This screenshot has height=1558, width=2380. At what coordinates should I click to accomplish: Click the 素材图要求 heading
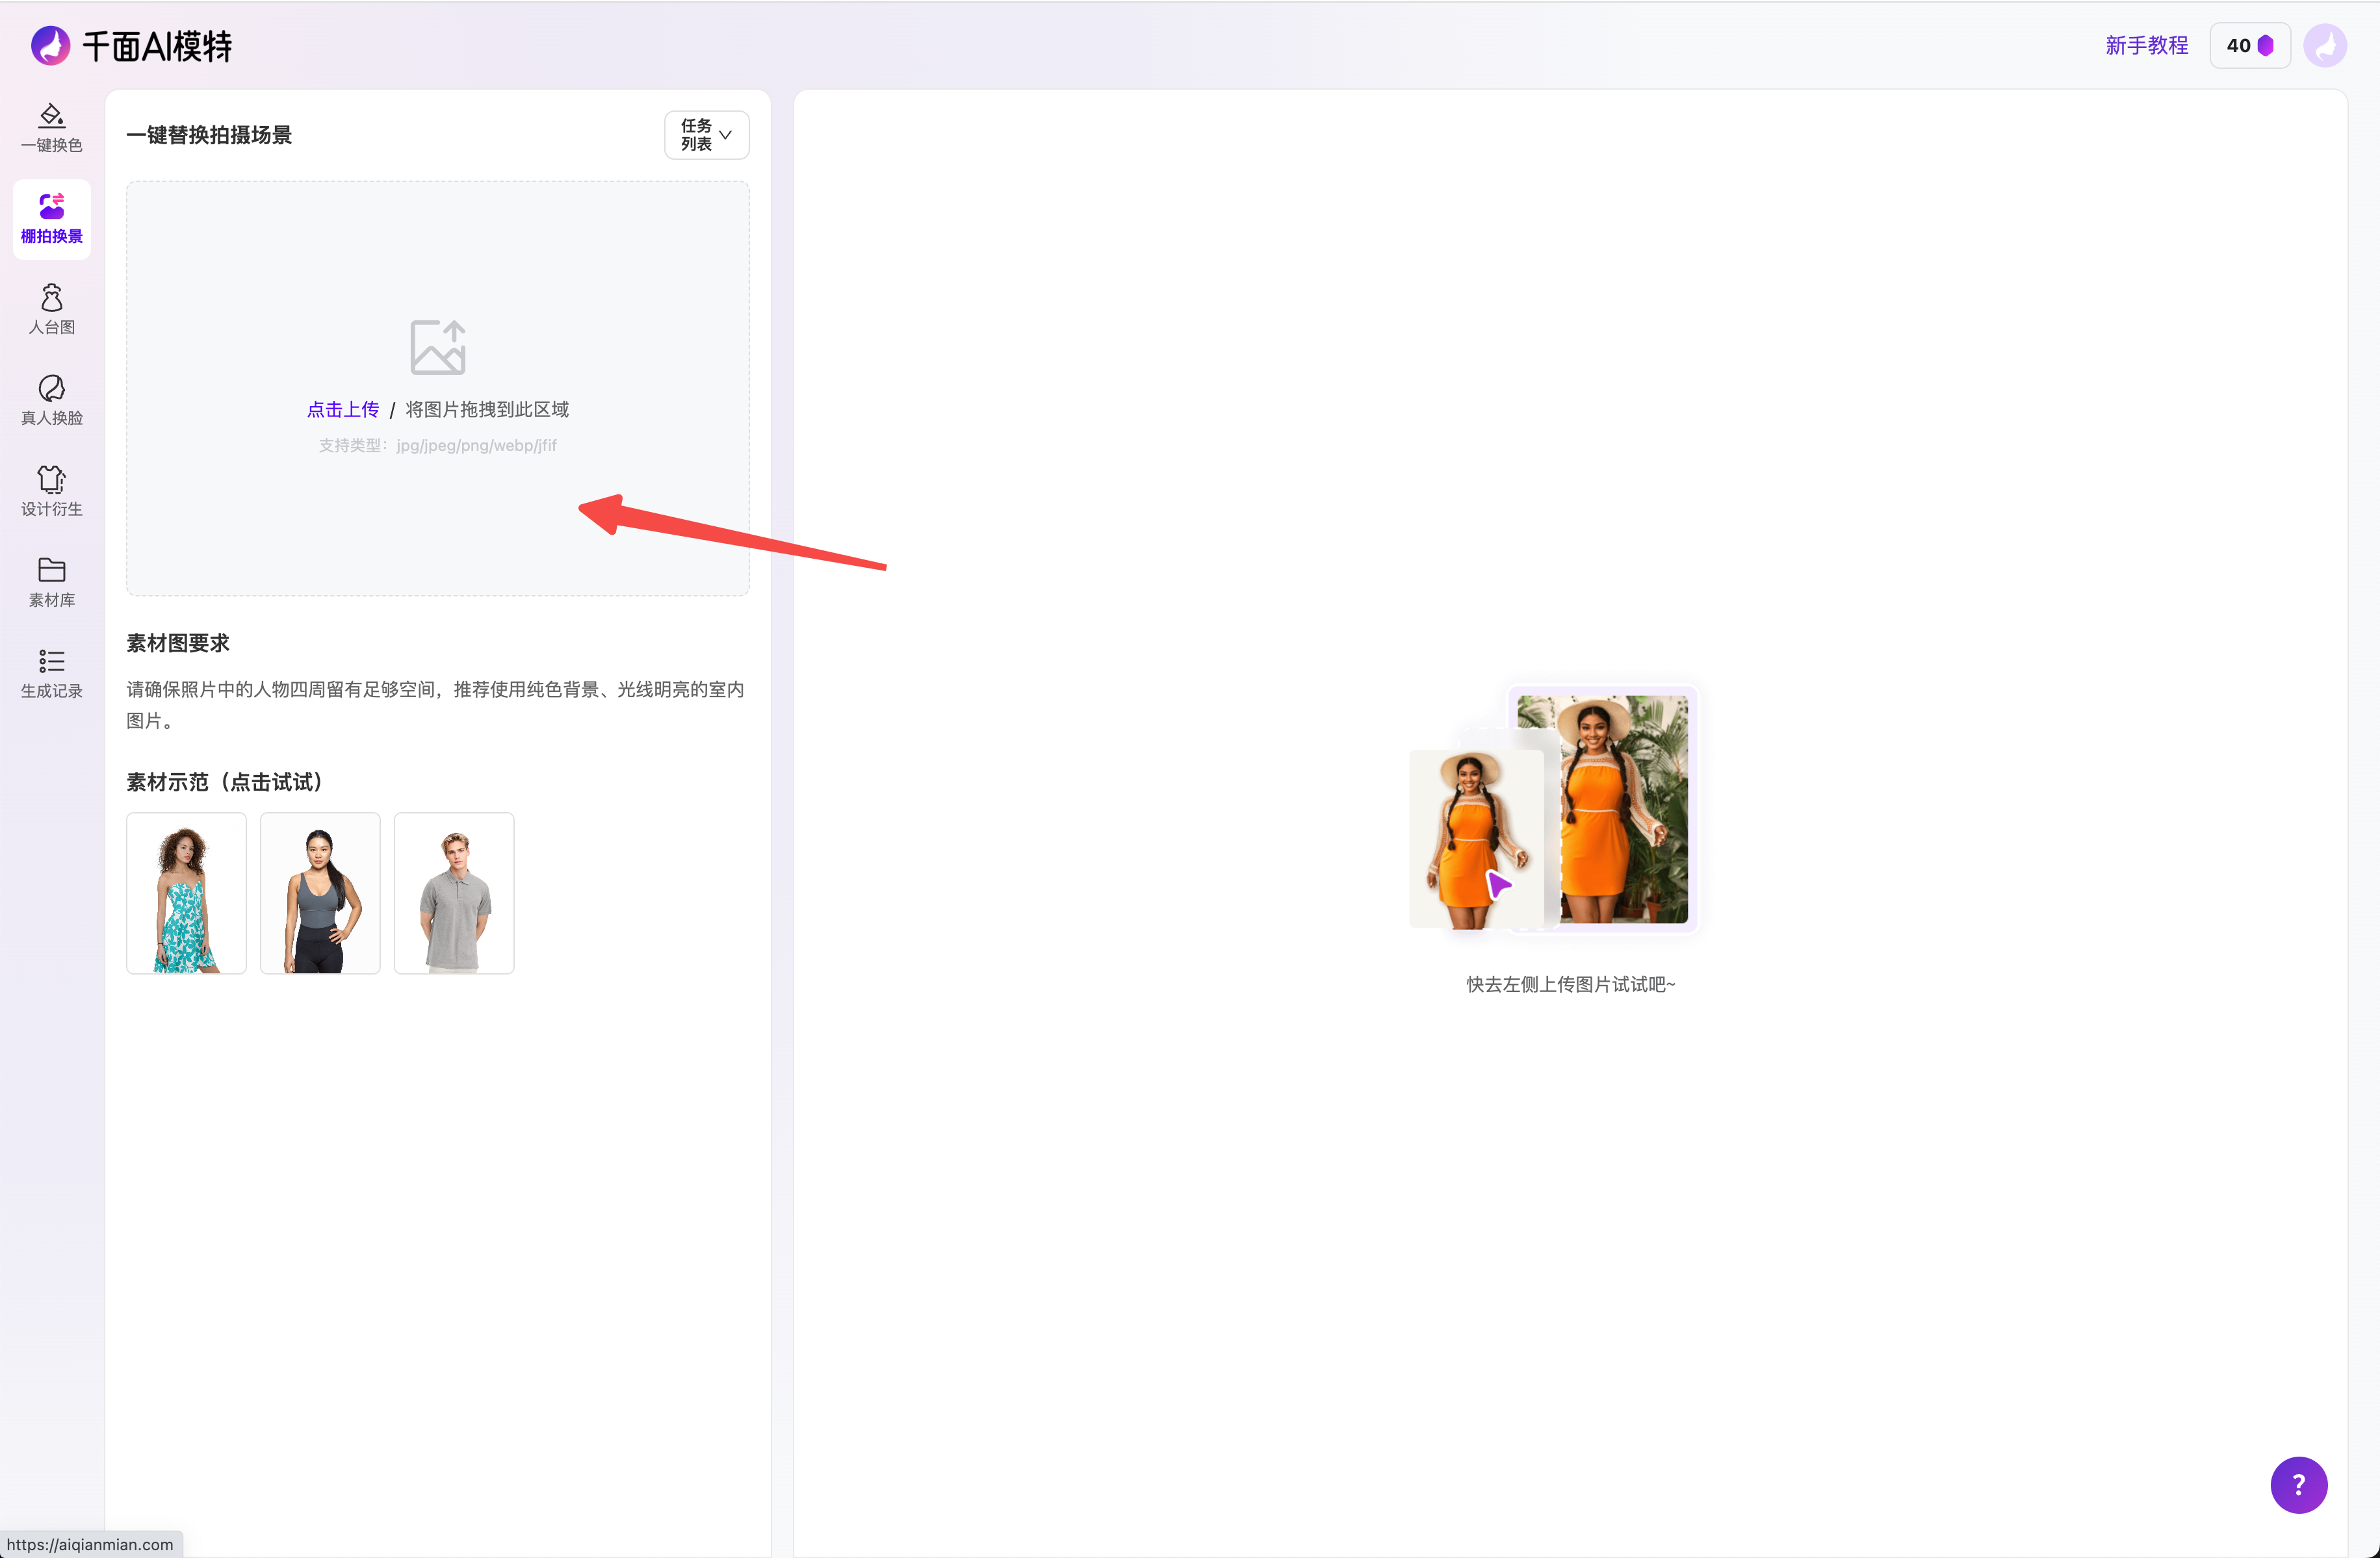coord(178,644)
